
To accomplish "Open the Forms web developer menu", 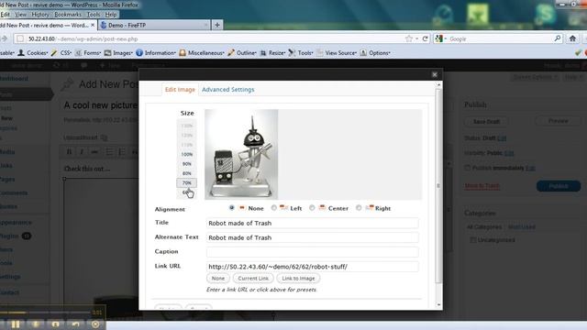I will (88, 53).
